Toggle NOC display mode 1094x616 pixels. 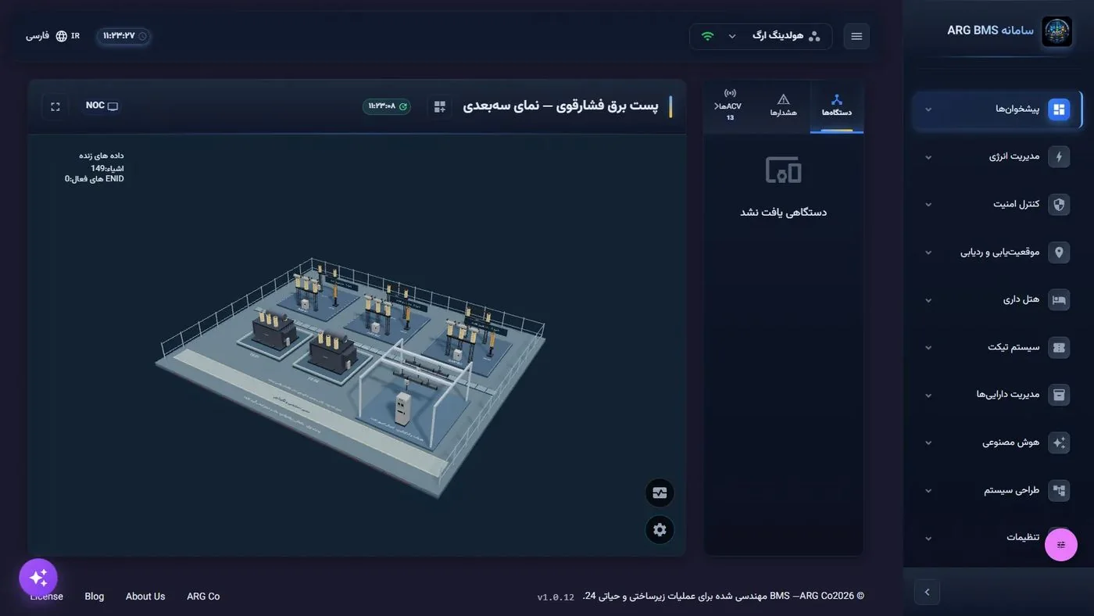coord(102,106)
